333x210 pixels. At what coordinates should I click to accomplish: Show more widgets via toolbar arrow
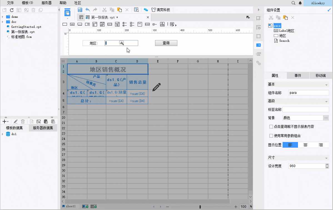(176, 25)
